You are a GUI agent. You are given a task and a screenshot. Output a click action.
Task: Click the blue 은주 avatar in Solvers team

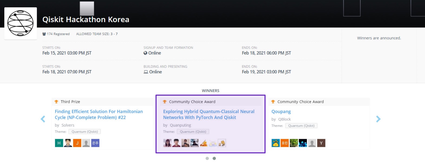click(95, 143)
